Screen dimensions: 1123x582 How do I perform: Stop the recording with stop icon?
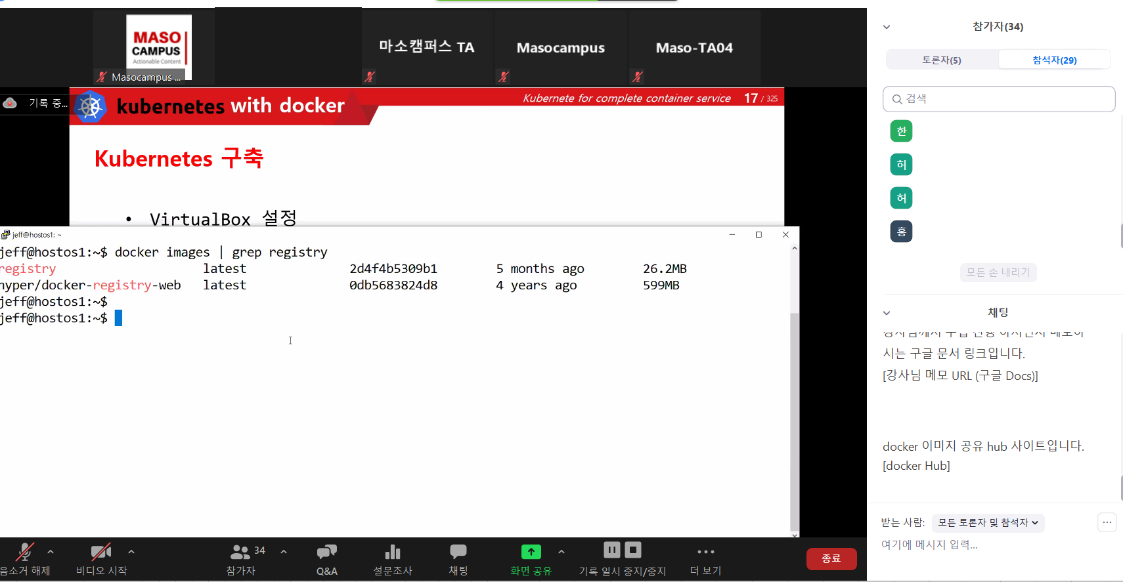(x=633, y=550)
